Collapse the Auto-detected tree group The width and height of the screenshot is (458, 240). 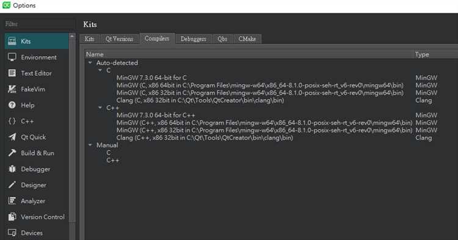[90, 62]
